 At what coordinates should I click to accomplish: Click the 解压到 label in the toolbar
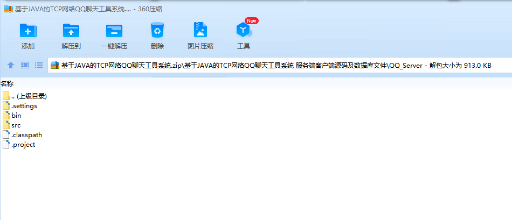coord(71,46)
